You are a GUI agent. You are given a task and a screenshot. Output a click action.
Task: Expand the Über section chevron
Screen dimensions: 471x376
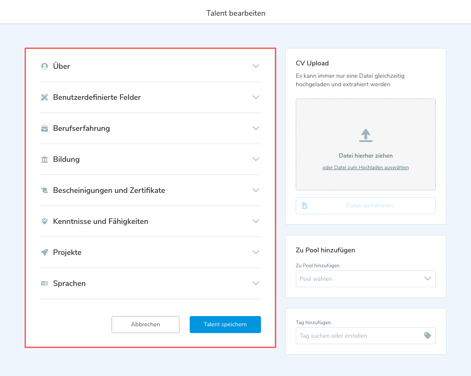[255, 66]
